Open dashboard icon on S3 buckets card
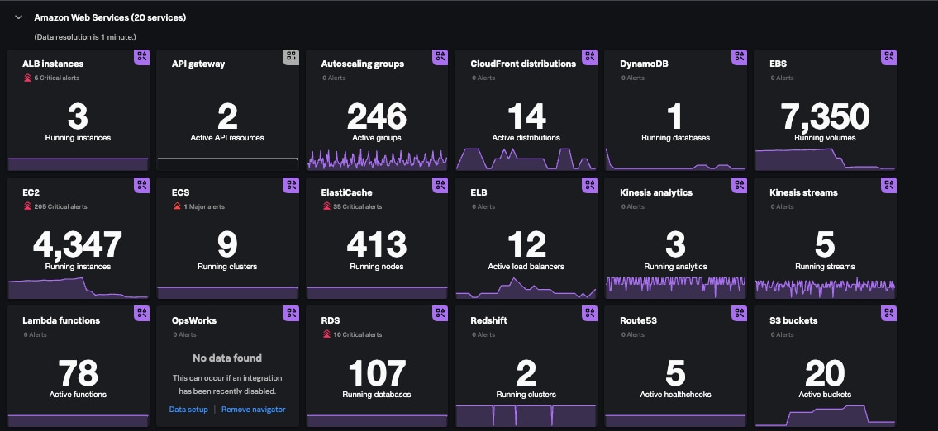Screen dimensions: 938x431 point(889,313)
